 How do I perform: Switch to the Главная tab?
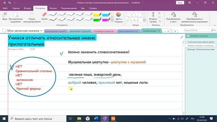pyautogui.click(x=16, y=8)
